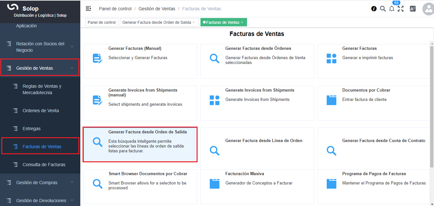Viewport: 434px width, 206px height.
Task: Close the Facturas de Ventas tab
Action: tap(242, 22)
